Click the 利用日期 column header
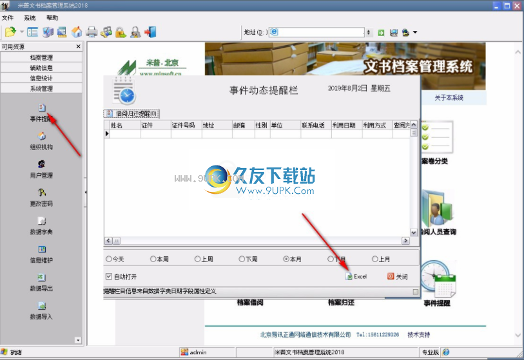 tap(347, 125)
